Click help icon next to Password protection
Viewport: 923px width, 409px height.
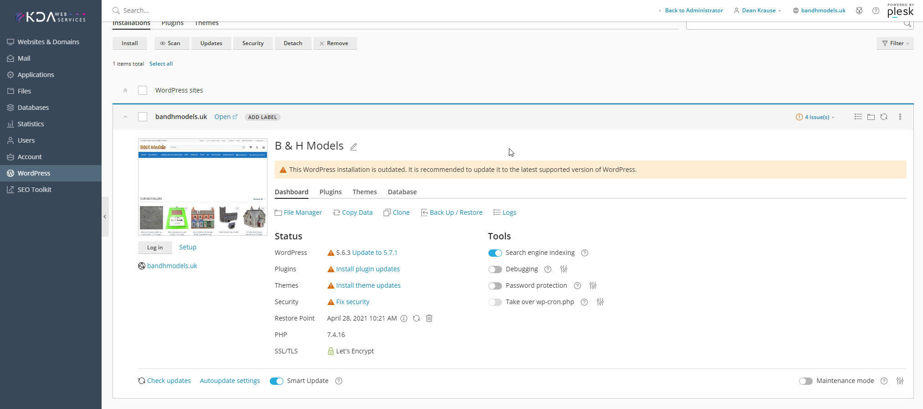pos(578,285)
